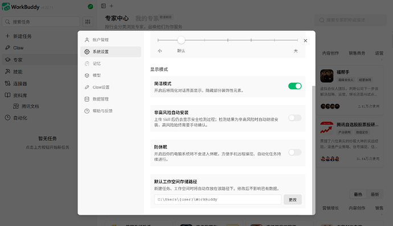Open 记忆 settings section
Screen dimensions: 393x226
(x=110, y=64)
